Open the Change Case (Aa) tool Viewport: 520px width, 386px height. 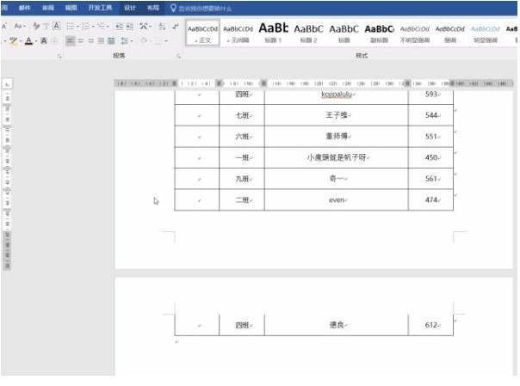click(x=18, y=26)
